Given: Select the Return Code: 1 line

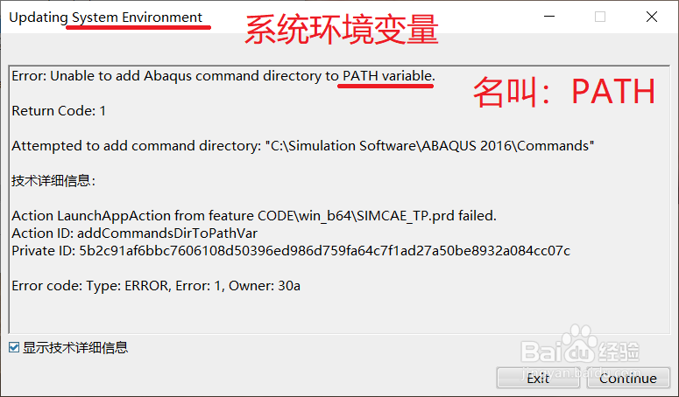Looking at the screenshot, I should pos(59,111).
